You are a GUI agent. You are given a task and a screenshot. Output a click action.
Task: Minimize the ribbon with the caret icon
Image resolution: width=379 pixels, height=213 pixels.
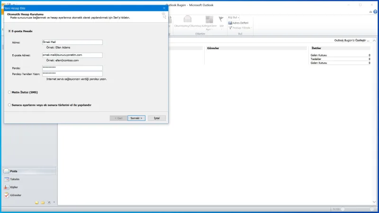(x=370, y=12)
